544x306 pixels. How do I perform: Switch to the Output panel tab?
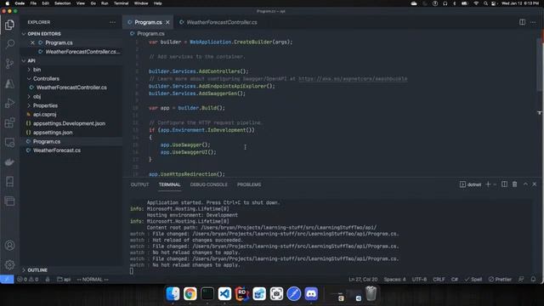(x=139, y=184)
